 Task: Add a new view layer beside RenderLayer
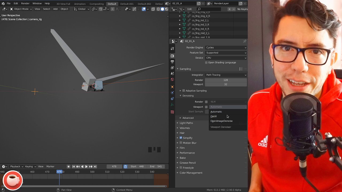(240, 3)
